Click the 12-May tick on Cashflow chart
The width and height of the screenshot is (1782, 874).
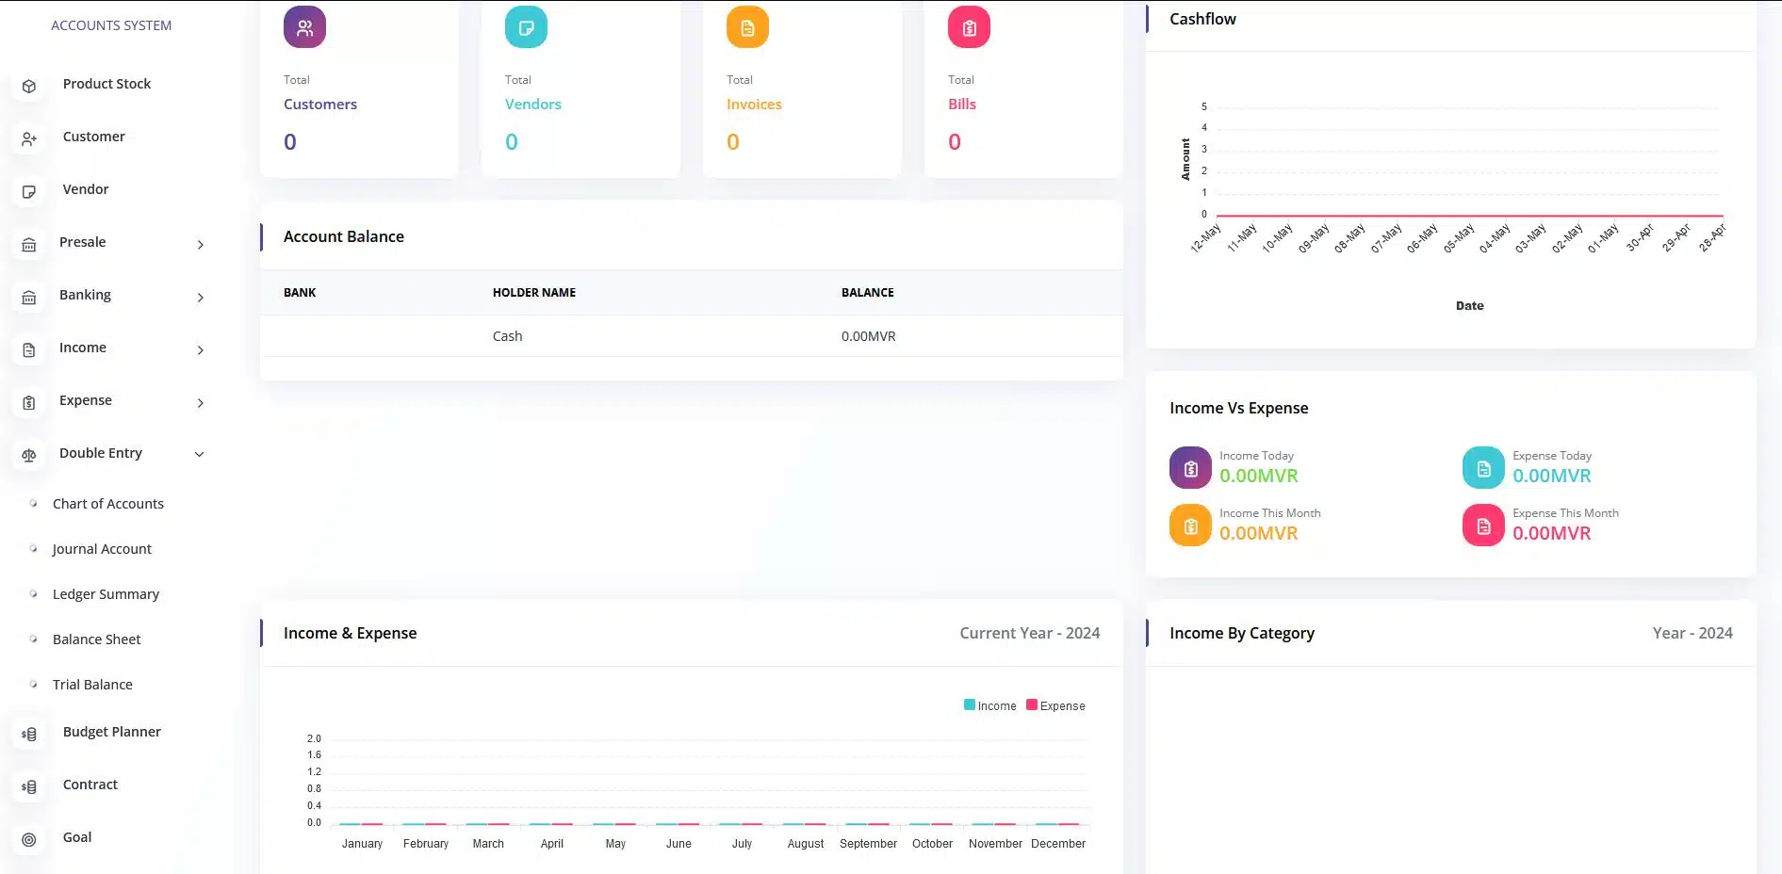(1205, 238)
